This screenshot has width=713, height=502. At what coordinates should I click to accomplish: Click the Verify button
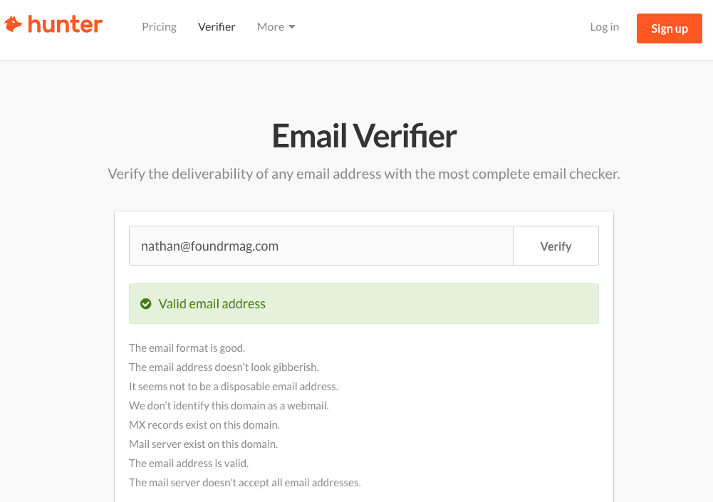click(556, 246)
